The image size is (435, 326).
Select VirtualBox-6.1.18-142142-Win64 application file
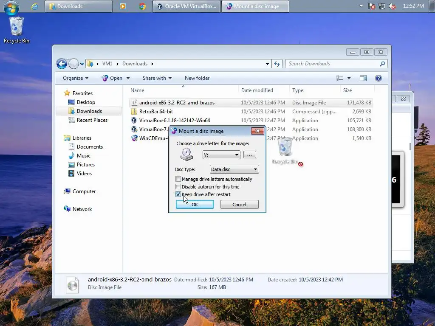[251, 120]
